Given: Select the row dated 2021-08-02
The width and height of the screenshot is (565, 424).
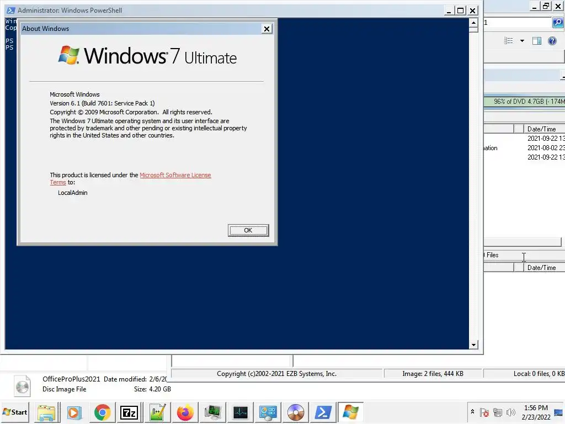Looking at the screenshot, I should [524, 148].
